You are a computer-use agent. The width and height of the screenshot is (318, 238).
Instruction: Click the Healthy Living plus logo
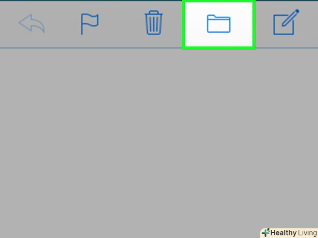[x=266, y=232]
